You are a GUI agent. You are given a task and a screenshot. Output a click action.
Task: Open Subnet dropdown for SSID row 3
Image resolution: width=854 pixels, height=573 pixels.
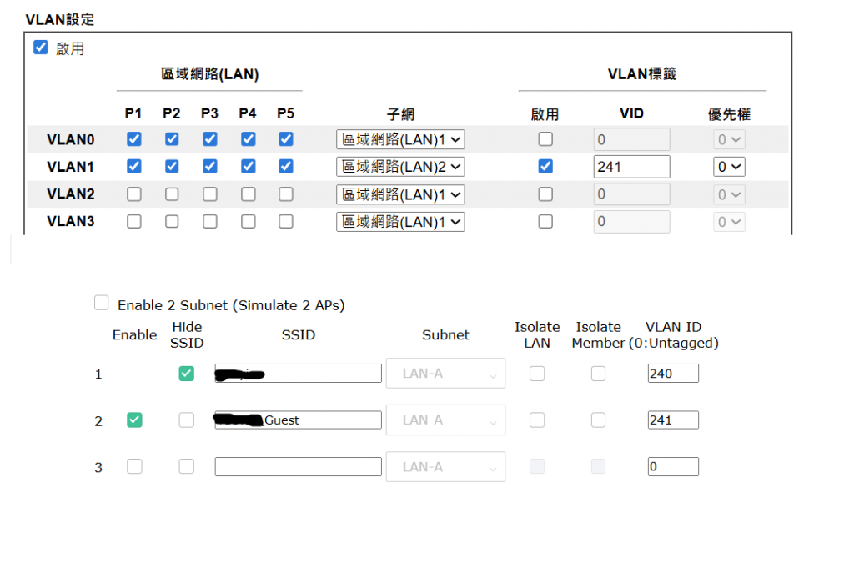[445, 467]
